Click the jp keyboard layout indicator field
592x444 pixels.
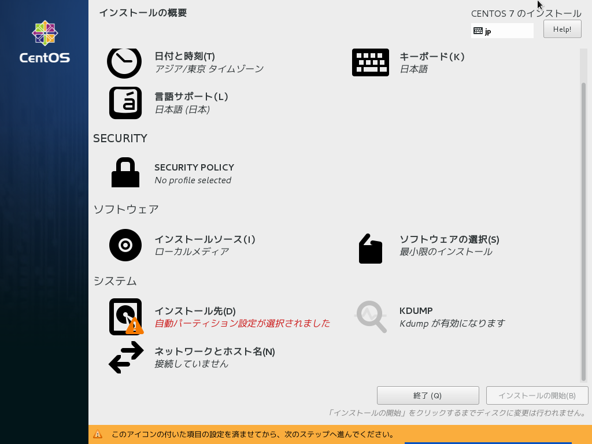point(502,31)
